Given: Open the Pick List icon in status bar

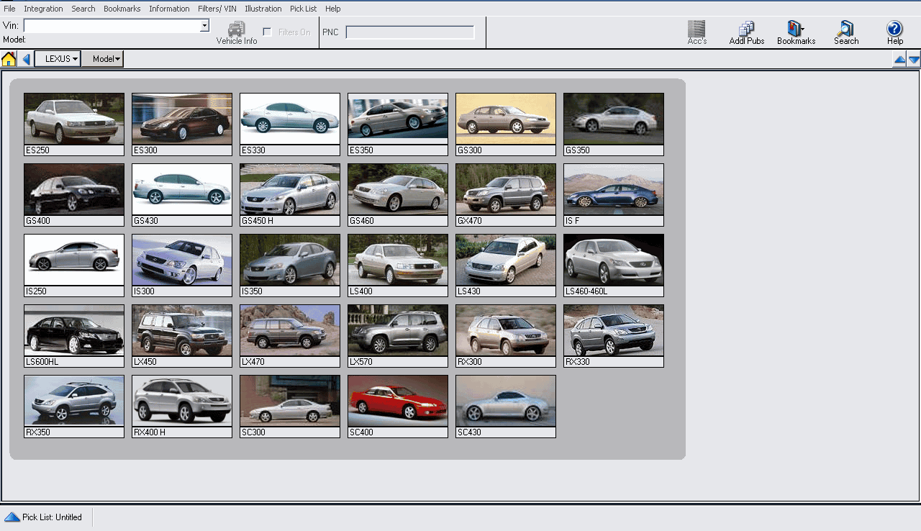Looking at the screenshot, I should pyautogui.click(x=12, y=517).
